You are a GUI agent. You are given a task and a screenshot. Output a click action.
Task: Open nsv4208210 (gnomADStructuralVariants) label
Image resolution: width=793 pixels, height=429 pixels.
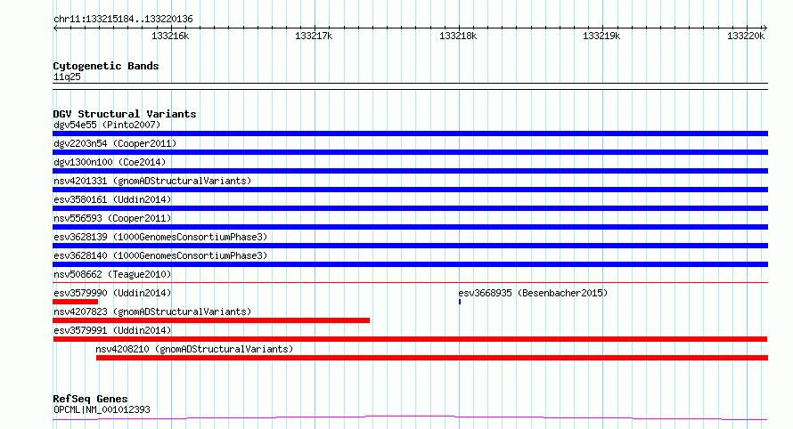[x=194, y=349]
